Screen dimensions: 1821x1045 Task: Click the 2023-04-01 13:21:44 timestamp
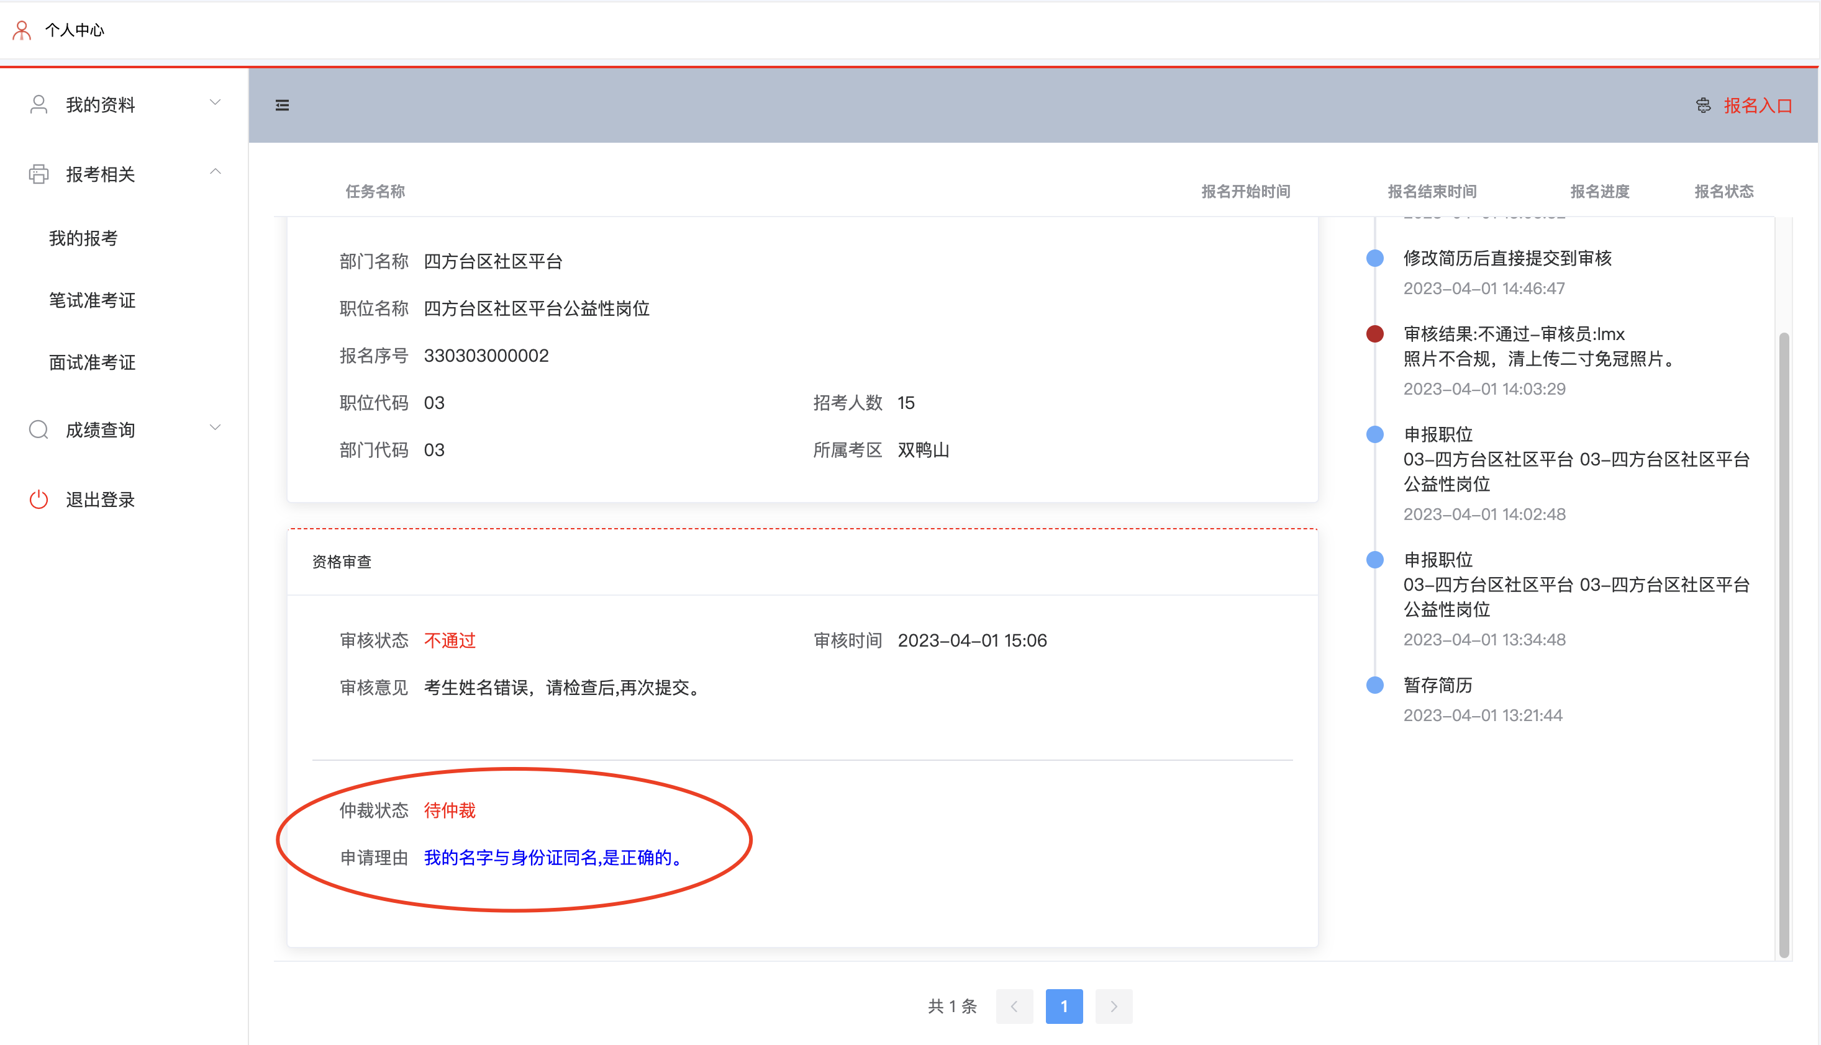(x=1483, y=715)
